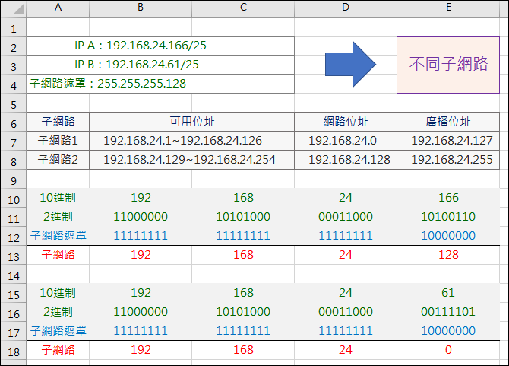Click 2進制 label in row 16
The height and width of the screenshot is (366, 509).
pos(58,312)
